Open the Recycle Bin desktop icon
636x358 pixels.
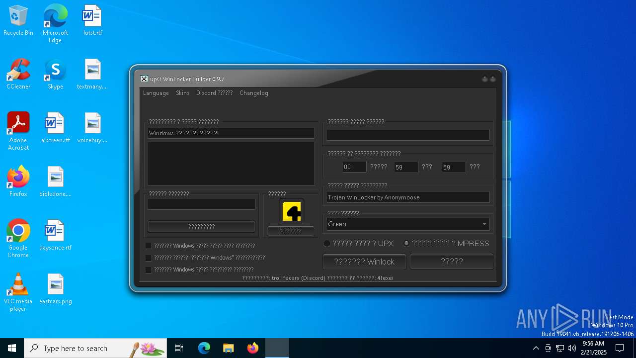pos(18,20)
